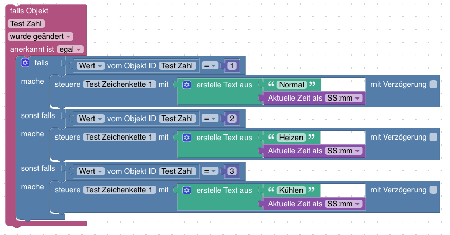Open the = operator dropdown before value 3
The image size is (450, 235).
(x=210, y=171)
